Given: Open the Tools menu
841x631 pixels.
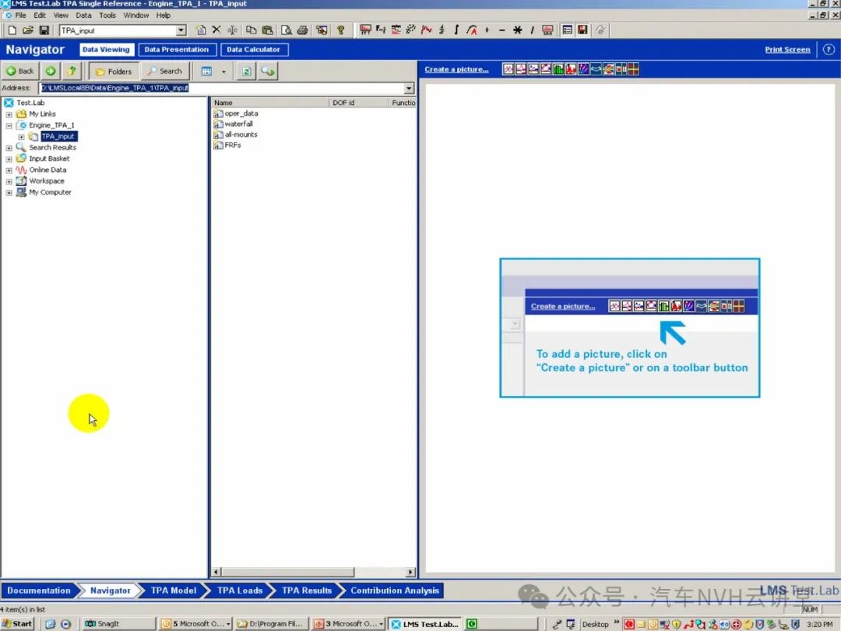Looking at the screenshot, I should tap(107, 15).
